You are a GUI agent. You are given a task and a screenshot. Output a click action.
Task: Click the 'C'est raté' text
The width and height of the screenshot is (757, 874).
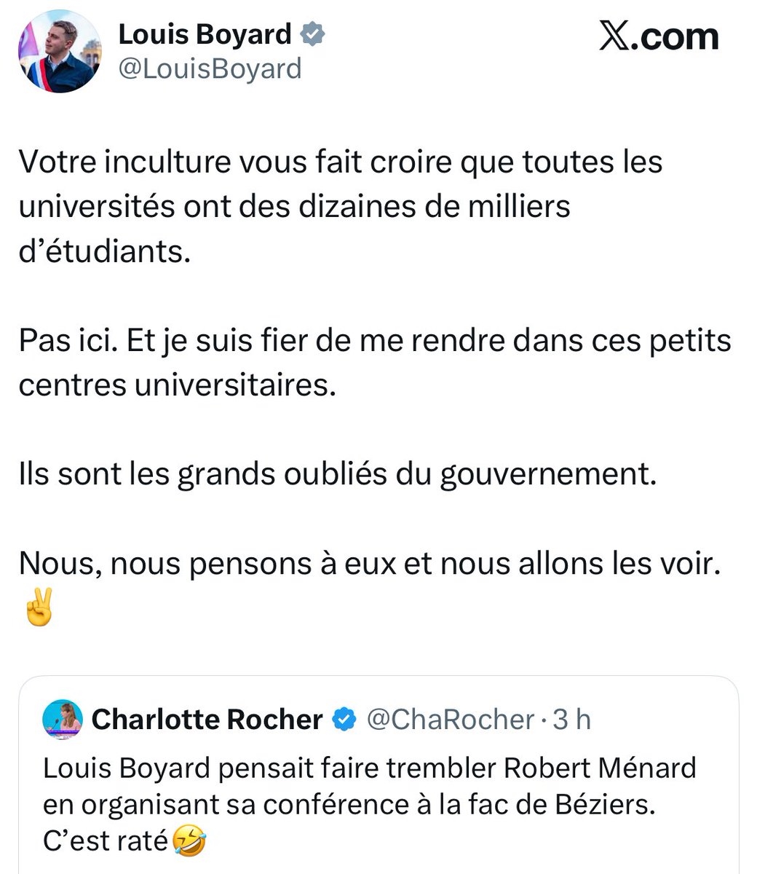pos(106,841)
